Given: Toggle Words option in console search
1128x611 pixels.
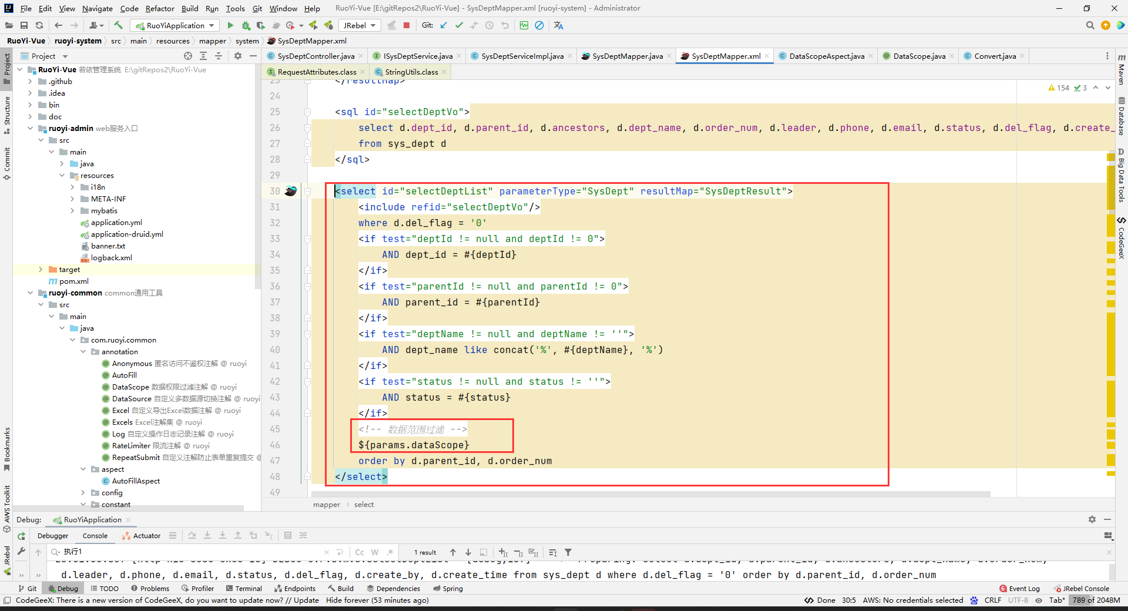Looking at the screenshot, I should pyautogui.click(x=375, y=552).
